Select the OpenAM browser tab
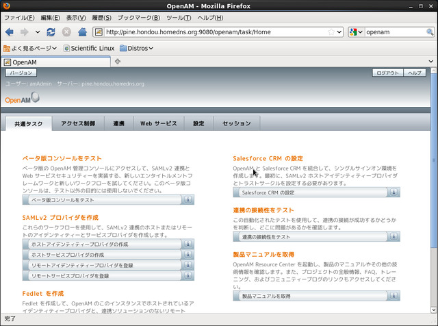The width and height of the screenshot is (438, 326). point(56,62)
